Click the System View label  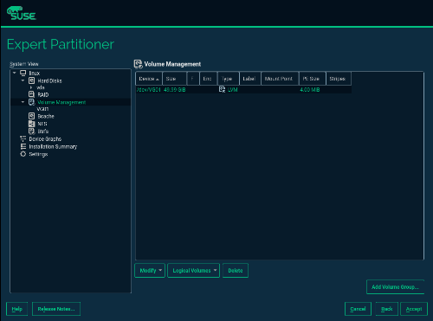pos(24,64)
